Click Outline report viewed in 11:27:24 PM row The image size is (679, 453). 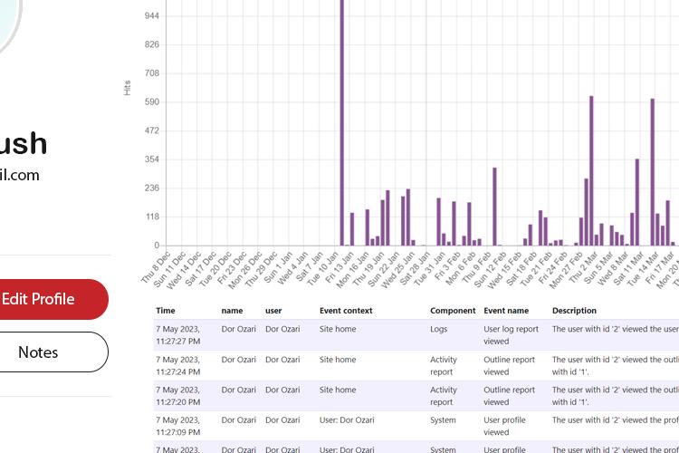tap(509, 365)
